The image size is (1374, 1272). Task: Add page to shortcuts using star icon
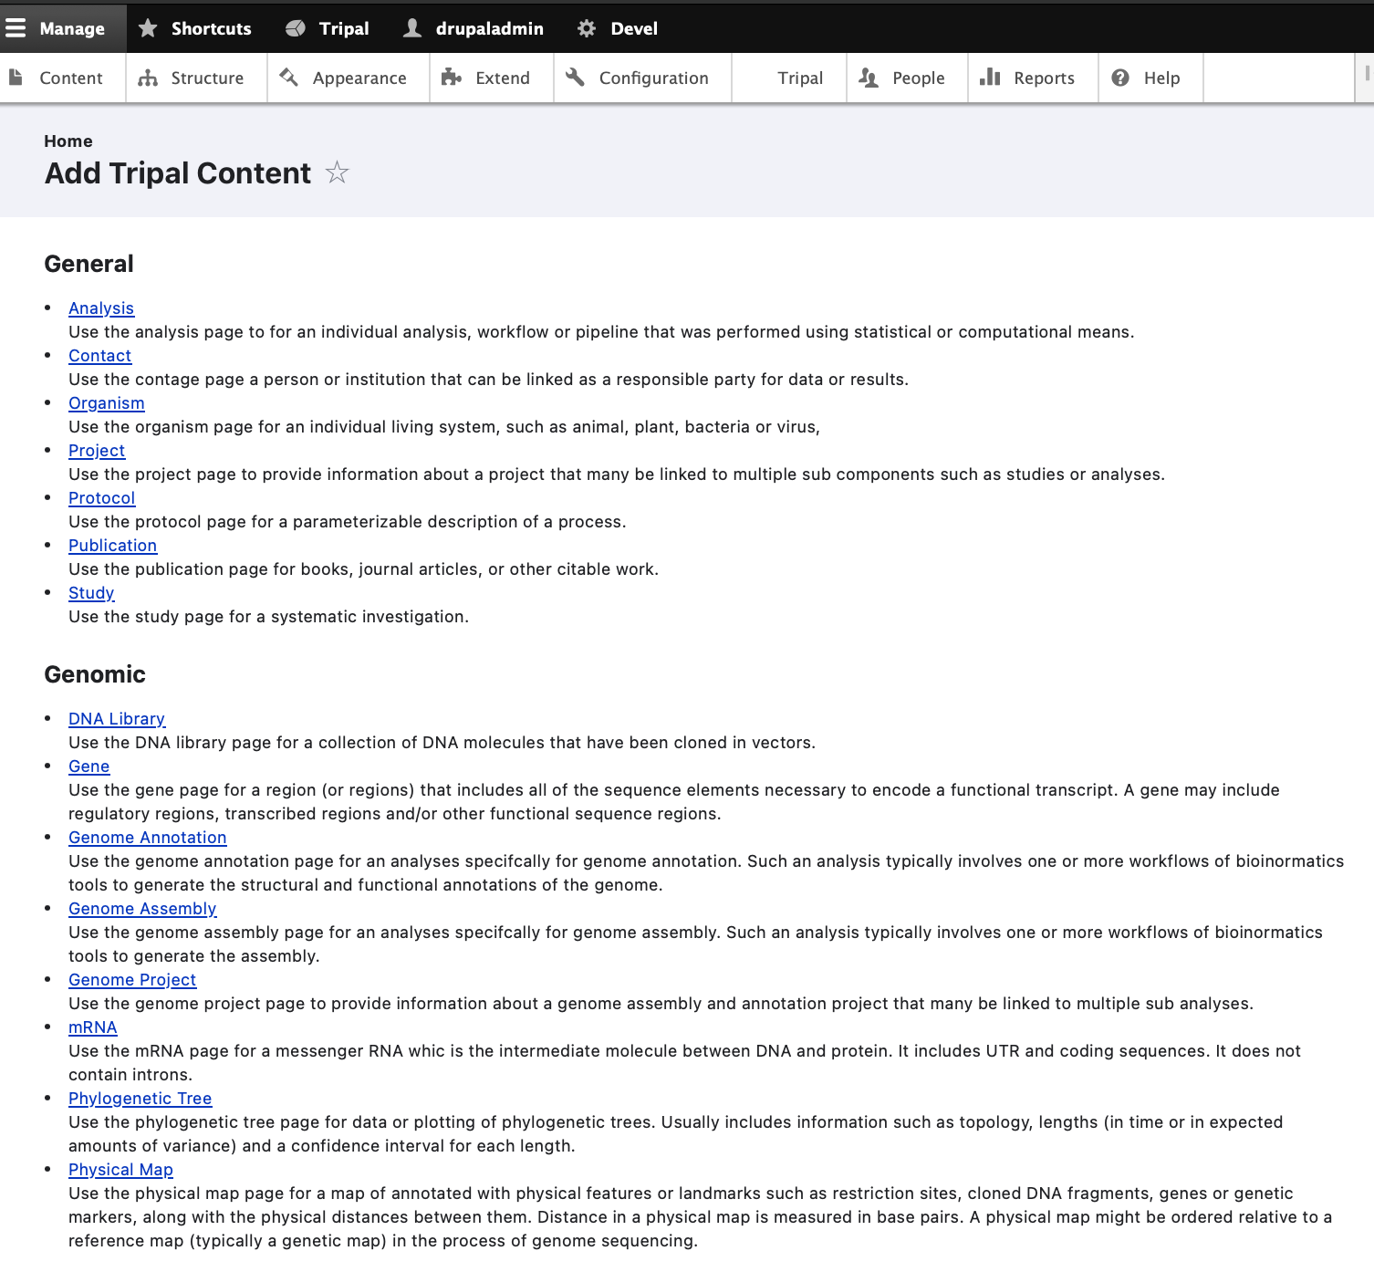338,172
